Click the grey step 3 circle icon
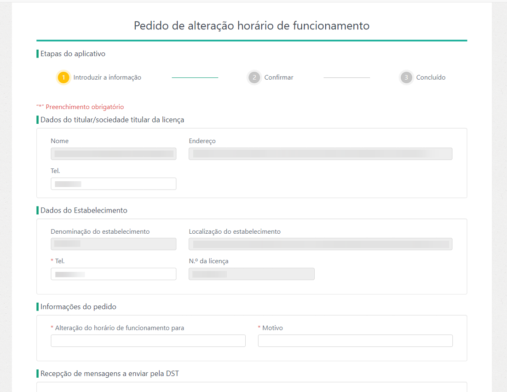The width and height of the screenshot is (507, 392). point(406,78)
